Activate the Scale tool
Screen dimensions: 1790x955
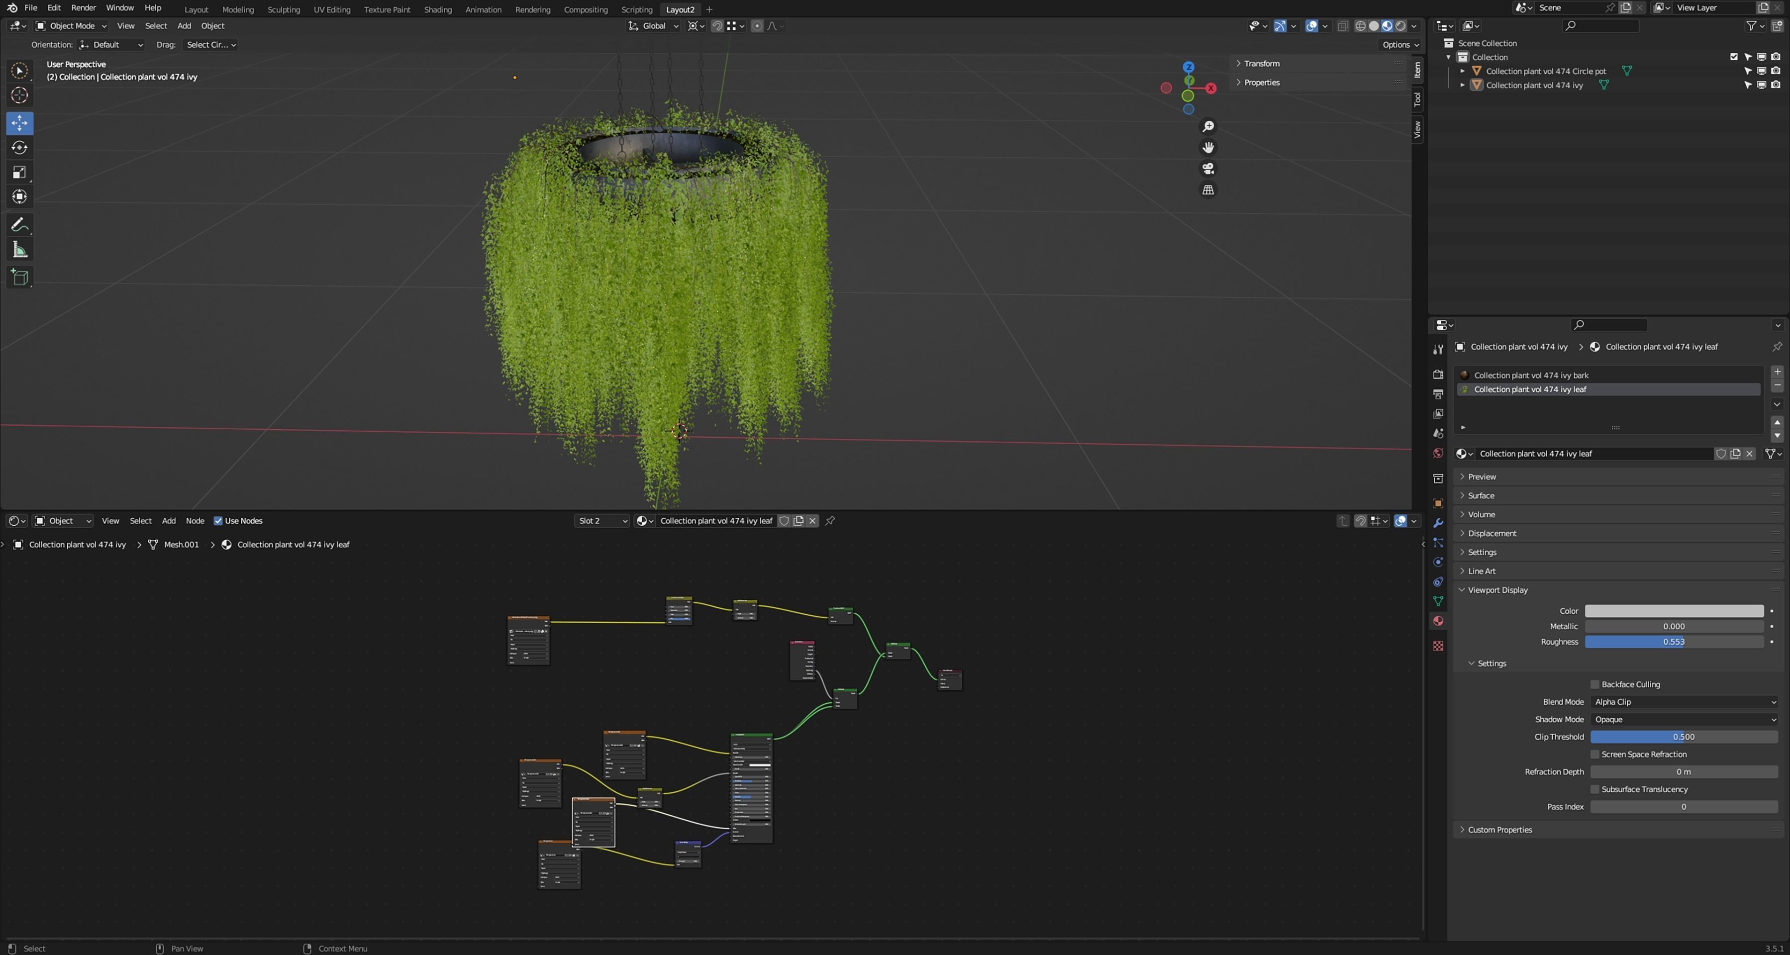pos(19,172)
